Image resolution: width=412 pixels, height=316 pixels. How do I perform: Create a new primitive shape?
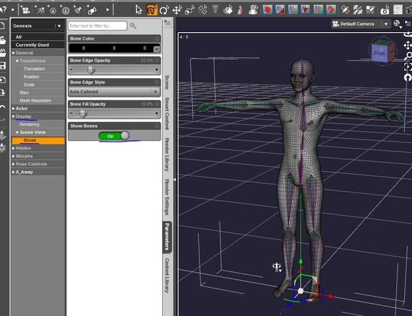(x=92, y=10)
